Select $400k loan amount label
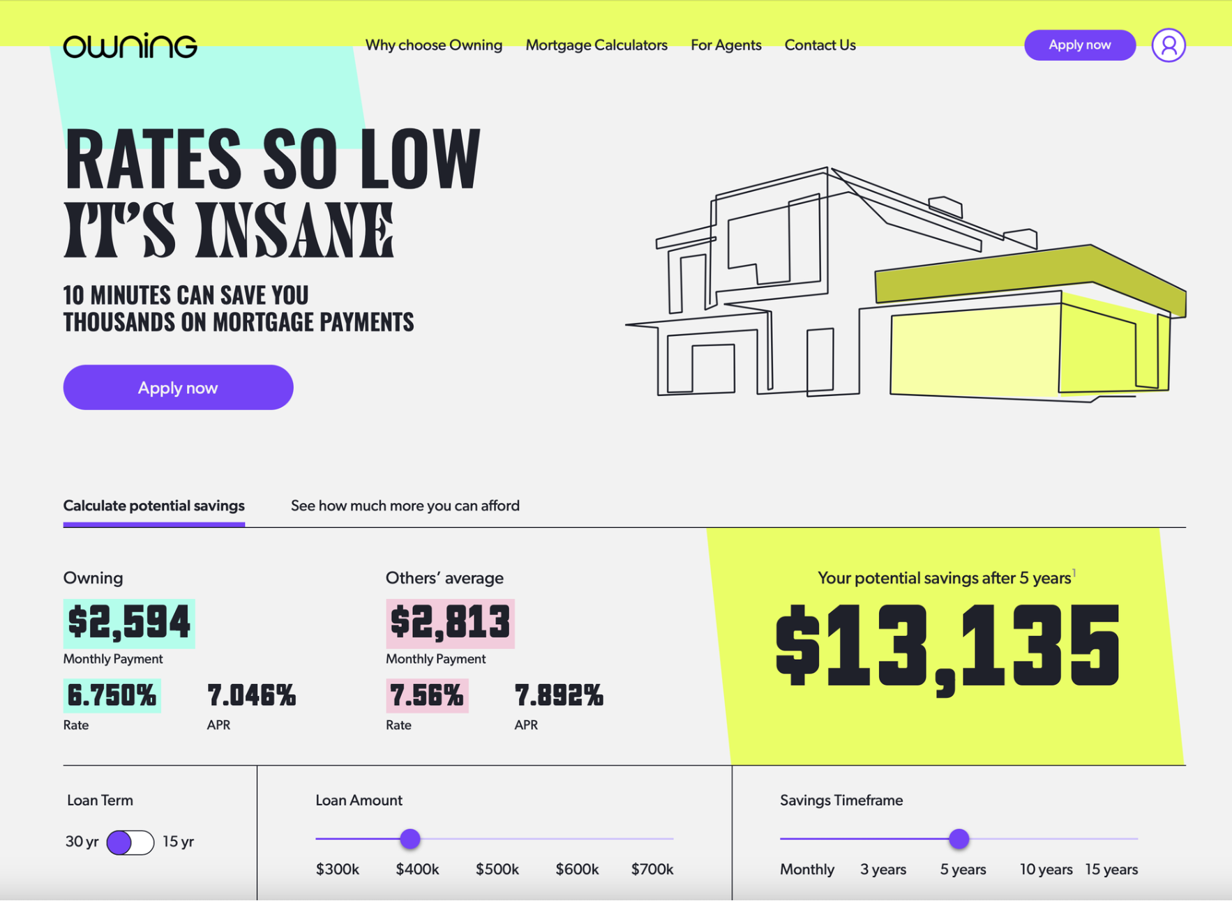Screen dimensions: 1232x901 (417, 870)
